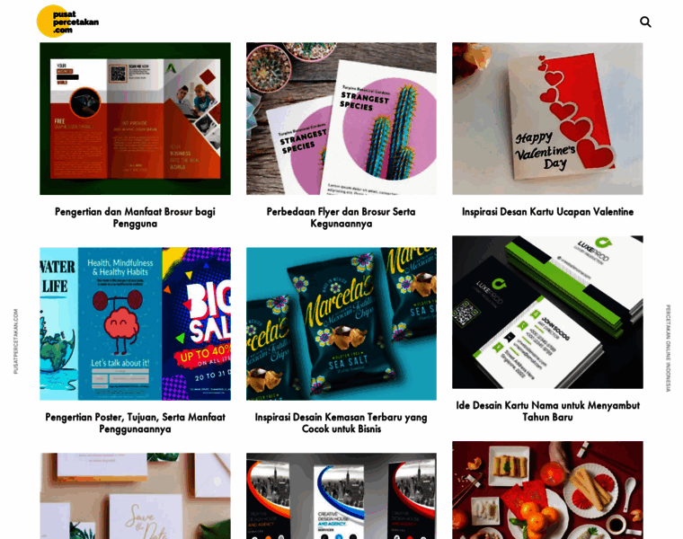683x539 pixels.
Task: Open the city skyline roll banner thumbnail
Action: point(341,496)
